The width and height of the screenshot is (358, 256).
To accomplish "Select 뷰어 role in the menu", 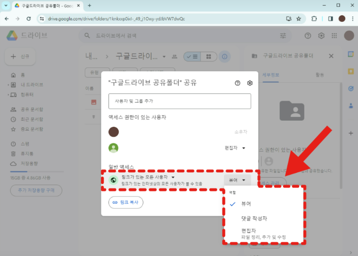I will tap(264, 204).
